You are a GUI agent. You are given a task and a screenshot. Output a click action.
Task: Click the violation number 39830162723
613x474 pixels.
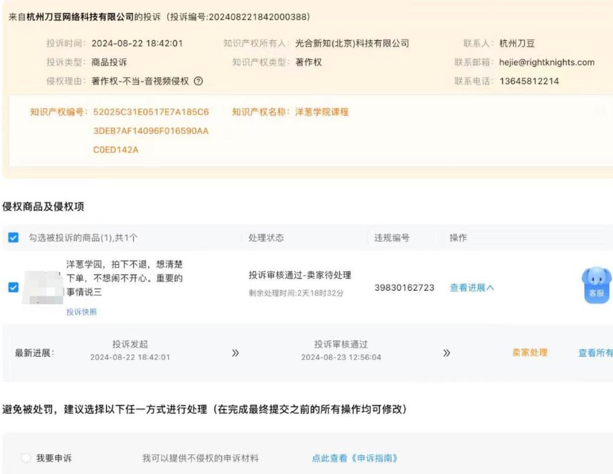[x=404, y=288]
